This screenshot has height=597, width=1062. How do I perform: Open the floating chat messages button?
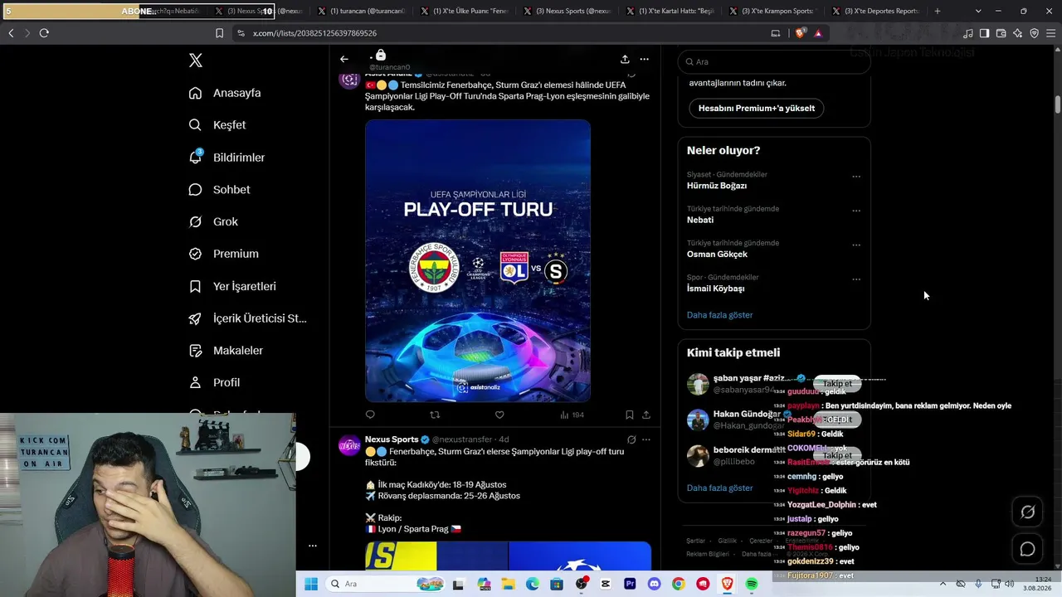(1027, 549)
